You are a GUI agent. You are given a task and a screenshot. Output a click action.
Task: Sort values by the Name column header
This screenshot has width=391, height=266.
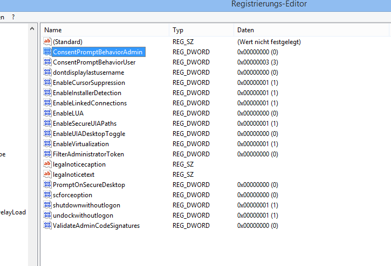pyautogui.click(x=105, y=30)
